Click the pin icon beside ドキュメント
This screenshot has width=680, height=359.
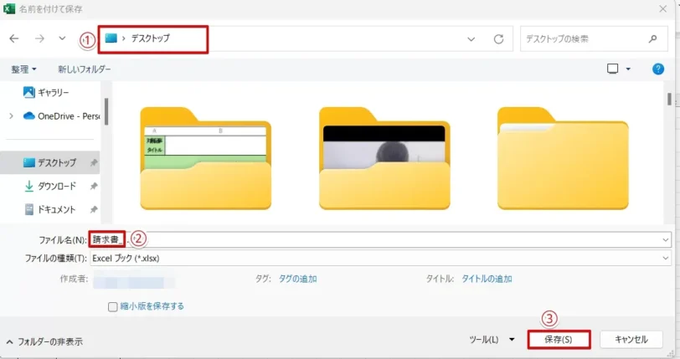coord(93,209)
